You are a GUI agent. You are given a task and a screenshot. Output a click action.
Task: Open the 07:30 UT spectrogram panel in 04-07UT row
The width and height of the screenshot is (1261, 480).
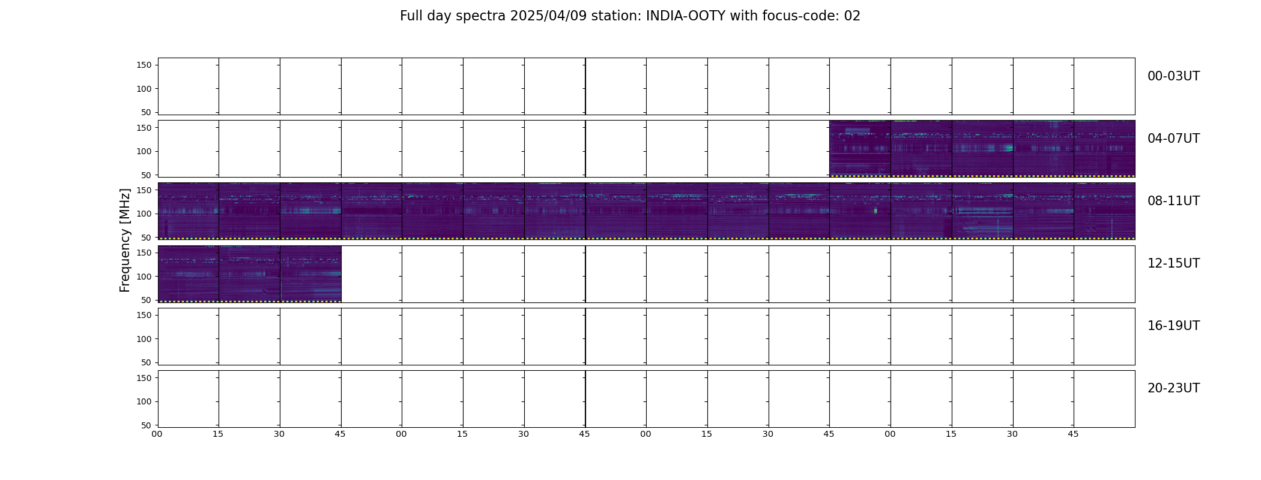coord(1044,149)
